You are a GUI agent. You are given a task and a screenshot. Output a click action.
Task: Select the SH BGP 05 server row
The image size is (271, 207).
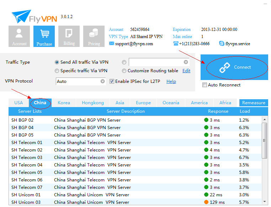pyautogui.click(x=135, y=135)
